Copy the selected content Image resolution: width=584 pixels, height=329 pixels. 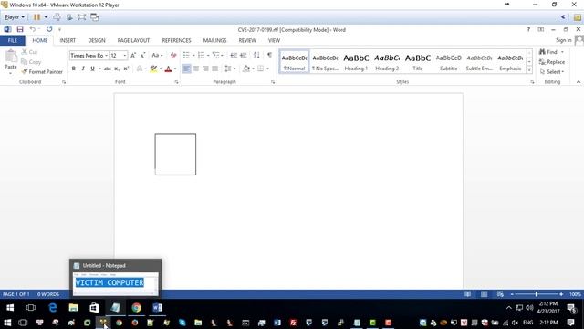[31, 62]
